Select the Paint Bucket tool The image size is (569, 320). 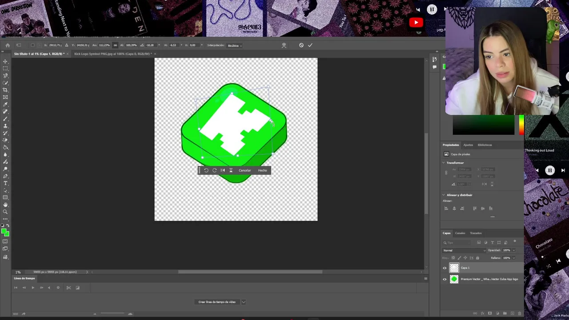(5, 147)
